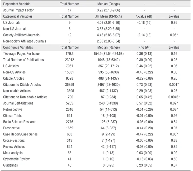This screenshot has height=171, width=193.
Task: Click the JIF mean '4.08 (2.01-6.16)'
Action: pyautogui.click(x=109, y=23)
